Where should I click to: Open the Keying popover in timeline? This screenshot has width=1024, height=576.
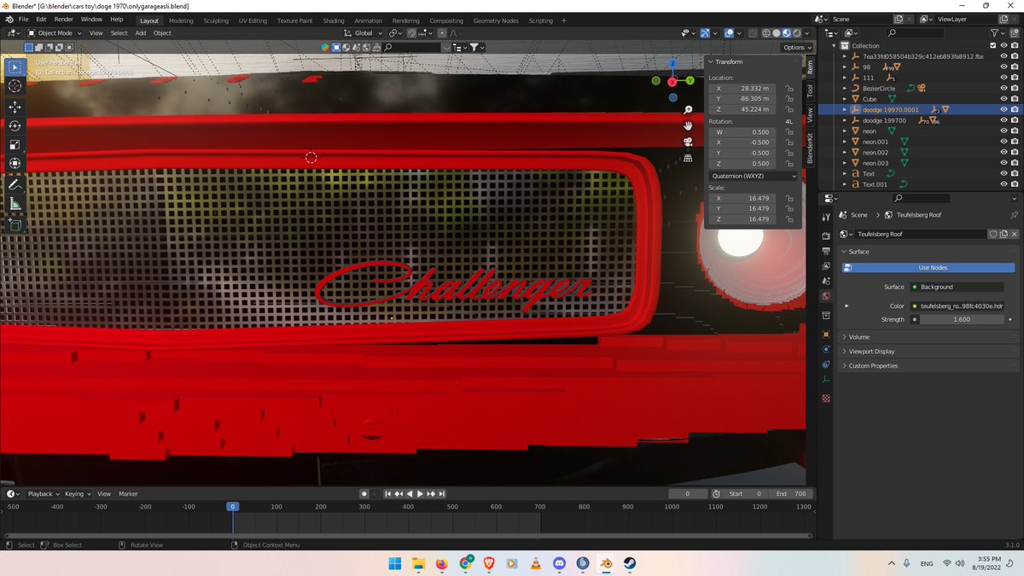(x=77, y=493)
